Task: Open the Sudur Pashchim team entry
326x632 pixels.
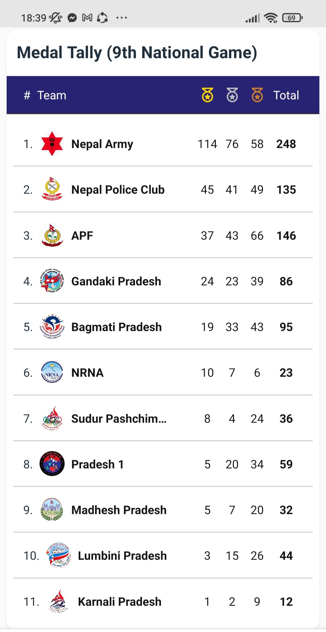Action: [119, 419]
